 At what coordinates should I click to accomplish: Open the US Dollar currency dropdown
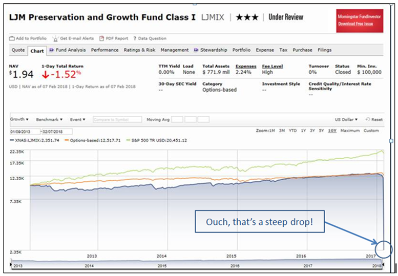[x=346, y=119]
